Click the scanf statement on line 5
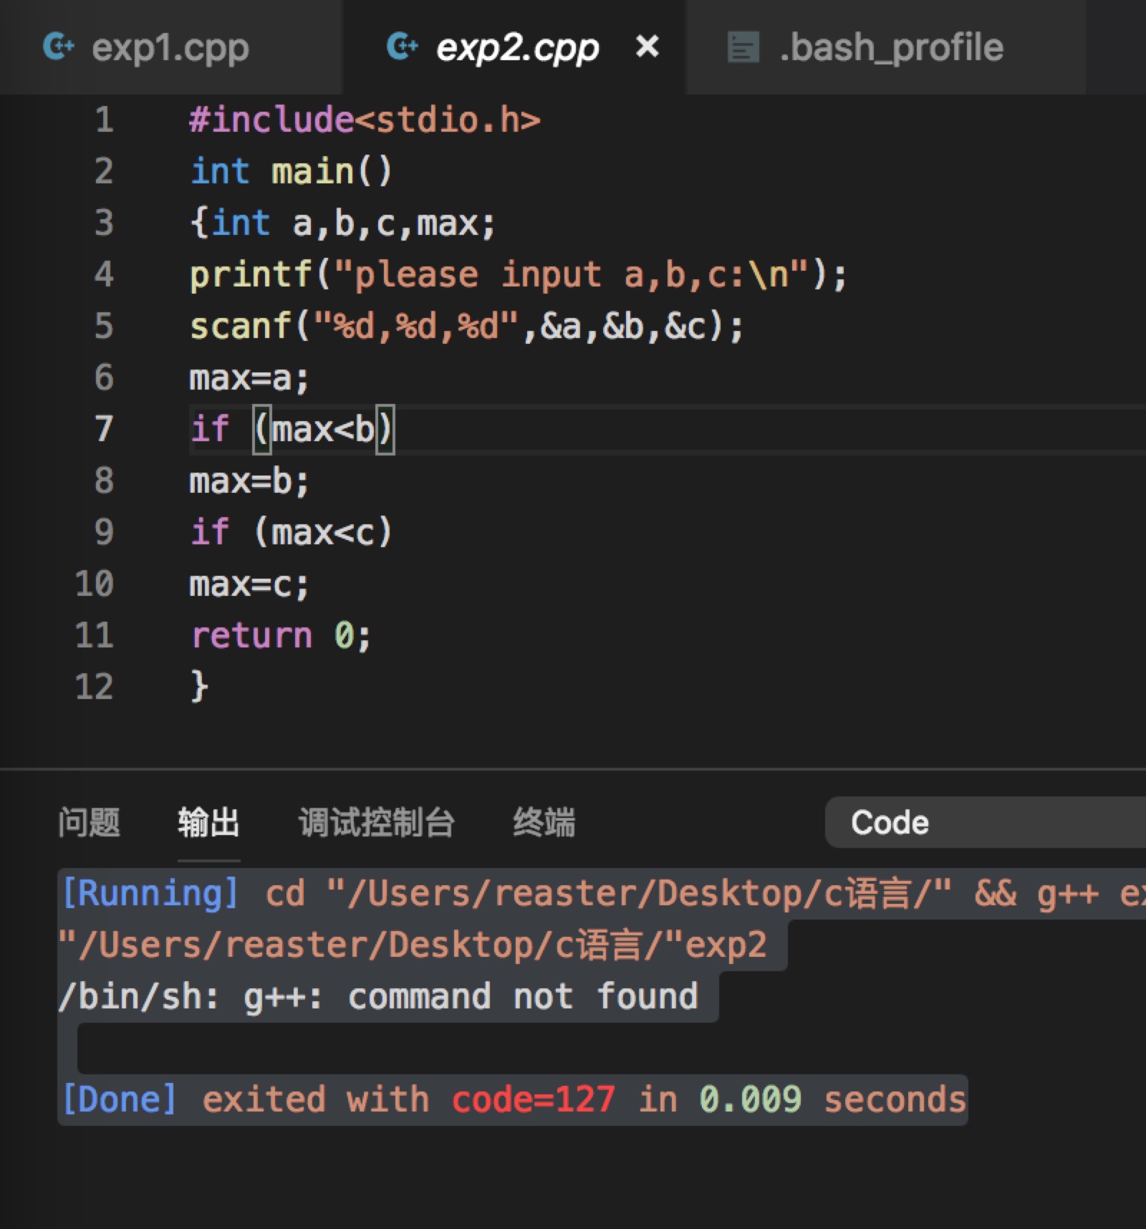This screenshot has width=1146, height=1229. tap(466, 327)
